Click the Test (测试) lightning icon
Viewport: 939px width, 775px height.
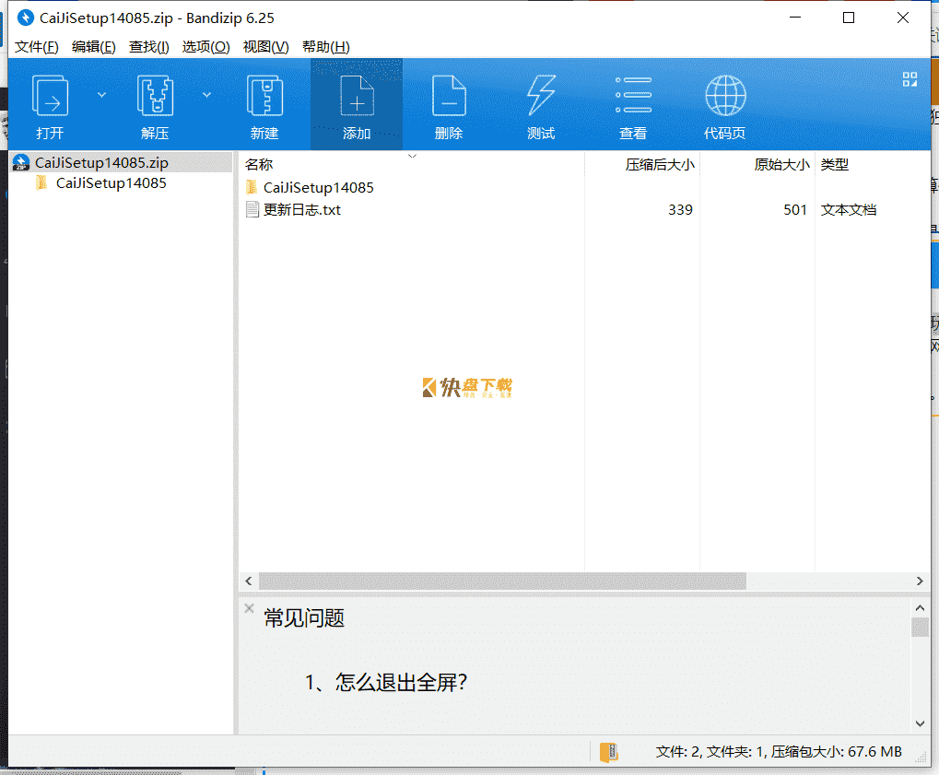click(x=541, y=96)
